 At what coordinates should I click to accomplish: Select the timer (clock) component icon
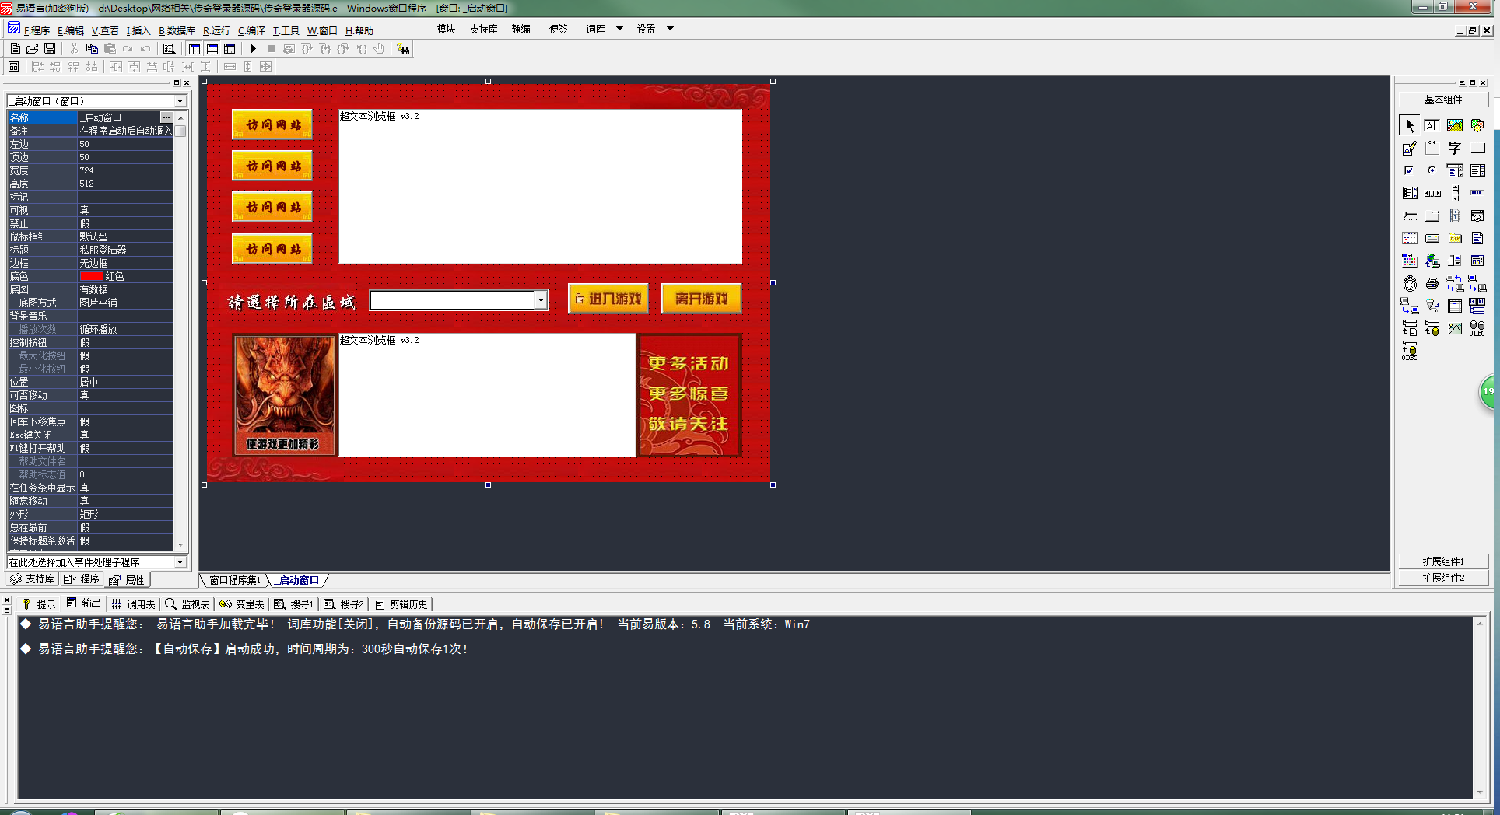[x=1410, y=284]
